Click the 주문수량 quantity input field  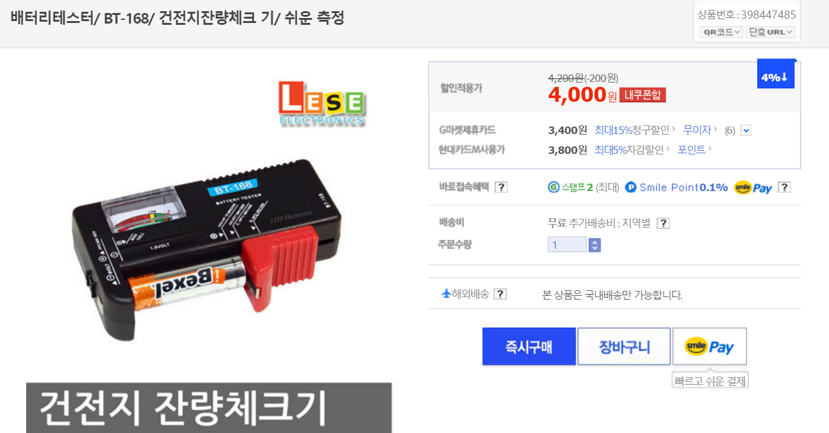tap(567, 244)
